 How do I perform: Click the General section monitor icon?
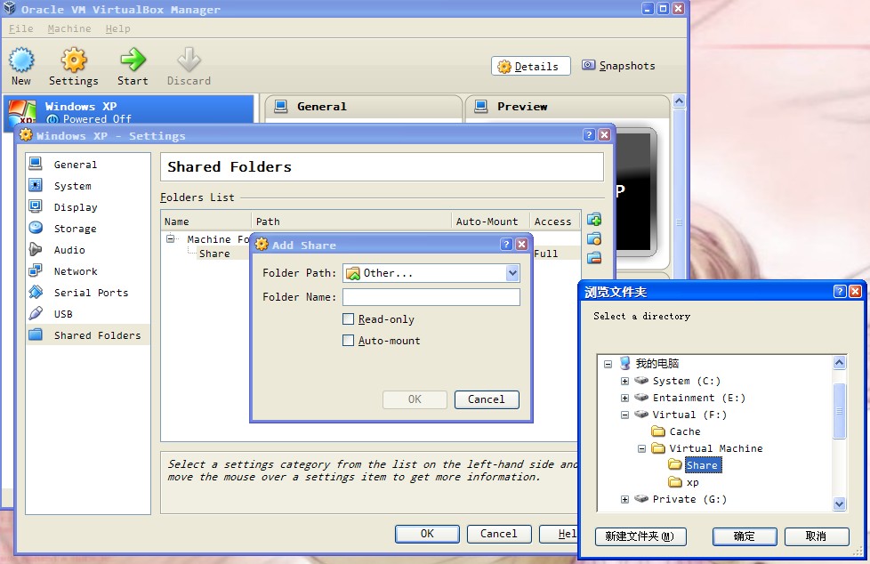[281, 106]
